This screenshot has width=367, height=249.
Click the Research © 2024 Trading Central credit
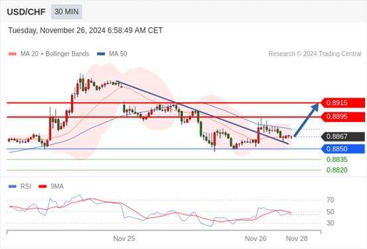click(x=315, y=54)
